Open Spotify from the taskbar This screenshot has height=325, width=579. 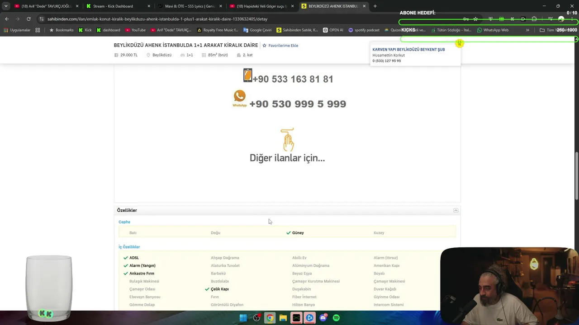pos(336,318)
